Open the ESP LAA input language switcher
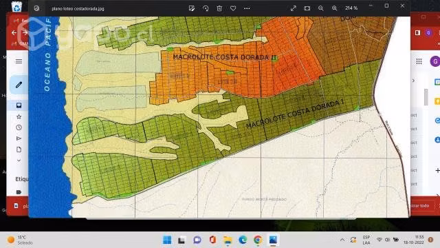Screen dimensions: 440x248 366,240
